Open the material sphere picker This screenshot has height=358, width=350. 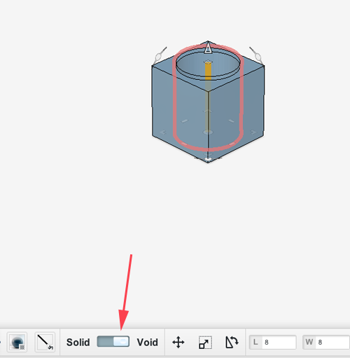point(17,342)
